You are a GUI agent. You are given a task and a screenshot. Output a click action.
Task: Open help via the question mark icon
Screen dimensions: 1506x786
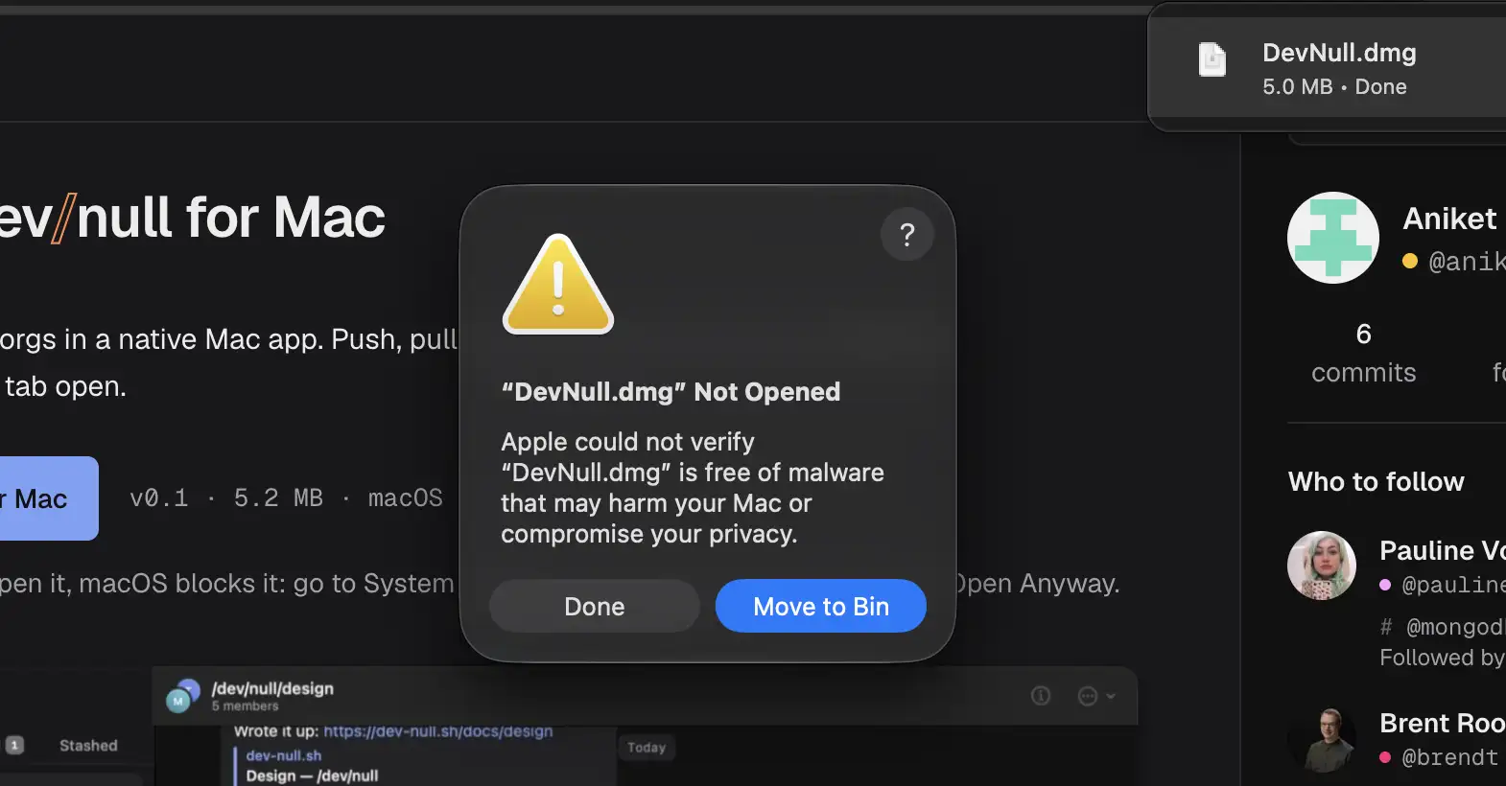tap(906, 234)
